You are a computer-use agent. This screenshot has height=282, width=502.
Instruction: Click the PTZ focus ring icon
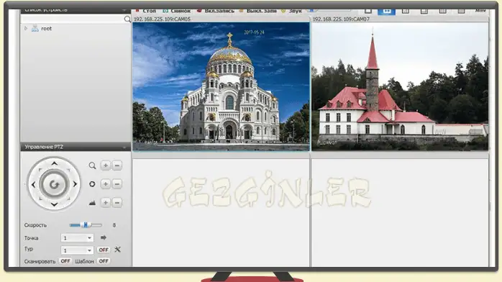92,184
